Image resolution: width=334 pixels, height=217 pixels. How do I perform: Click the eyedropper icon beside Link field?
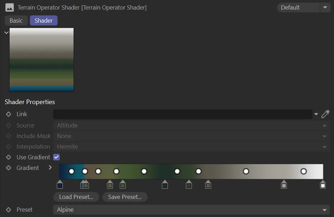(325, 114)
